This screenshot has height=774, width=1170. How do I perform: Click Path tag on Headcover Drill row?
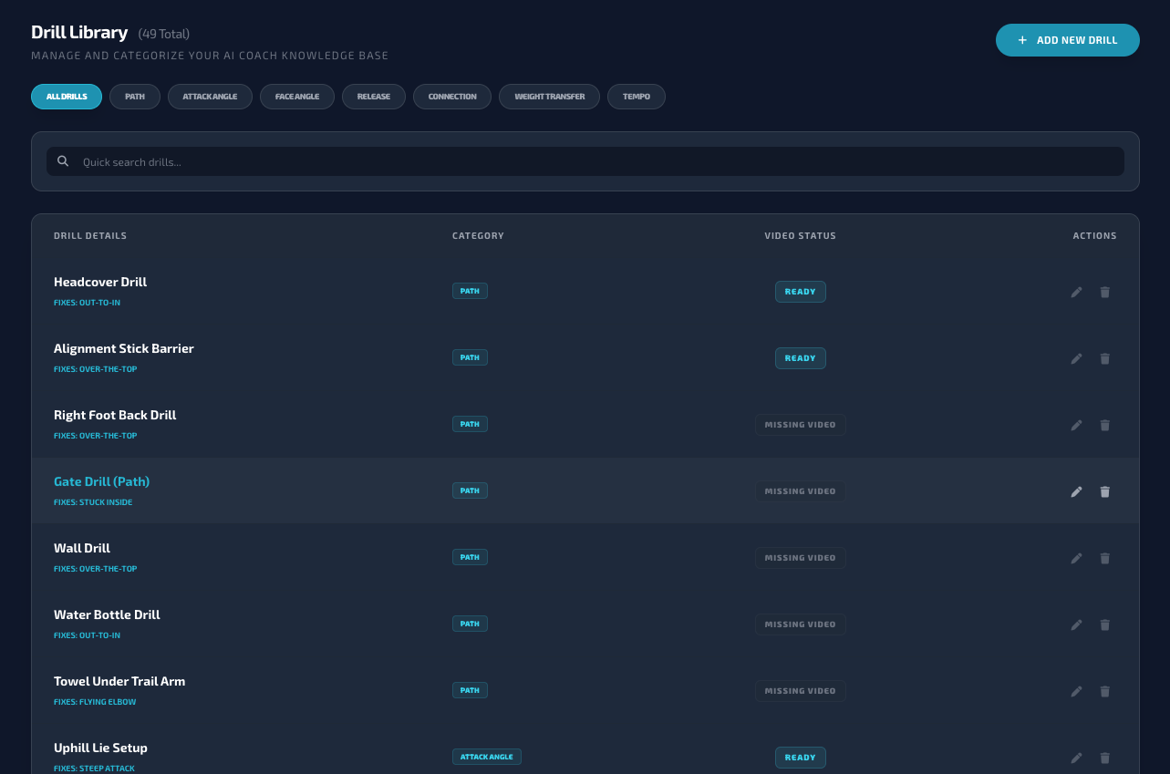pos(470,291)
